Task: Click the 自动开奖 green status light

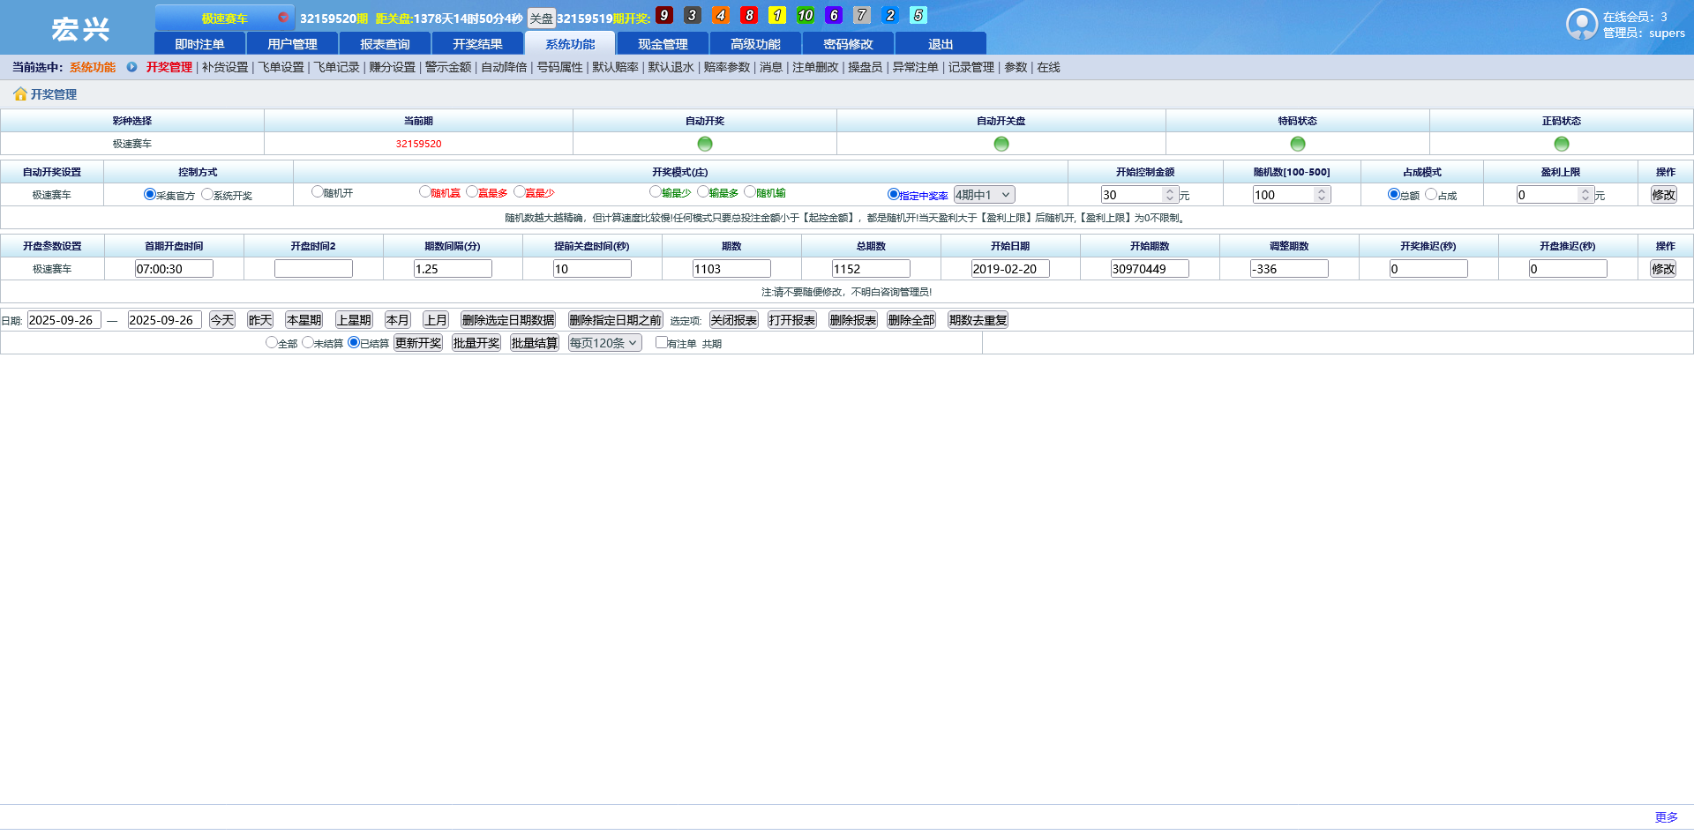Action: tap(705, 144)
